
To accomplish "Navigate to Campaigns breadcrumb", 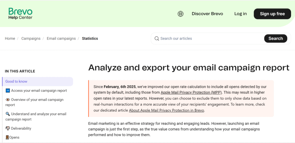I will click(x=31, y=39).
